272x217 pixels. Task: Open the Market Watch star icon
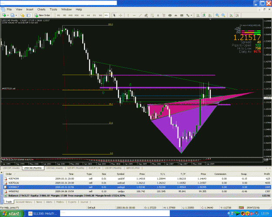(x=22, y=15)
